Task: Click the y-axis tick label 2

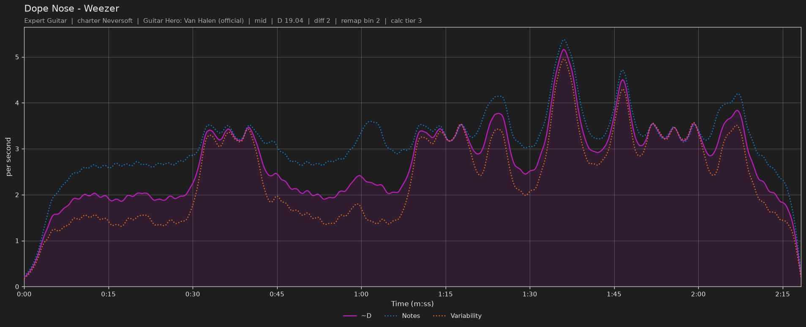Action: 18,195
